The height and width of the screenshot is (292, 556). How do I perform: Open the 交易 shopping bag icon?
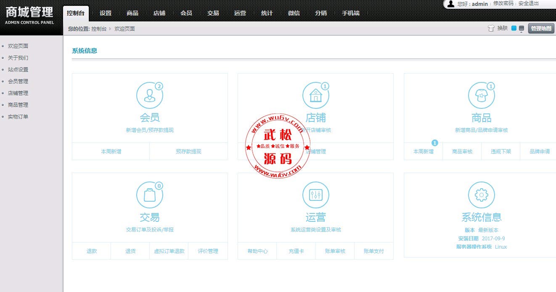pos(149,195)
